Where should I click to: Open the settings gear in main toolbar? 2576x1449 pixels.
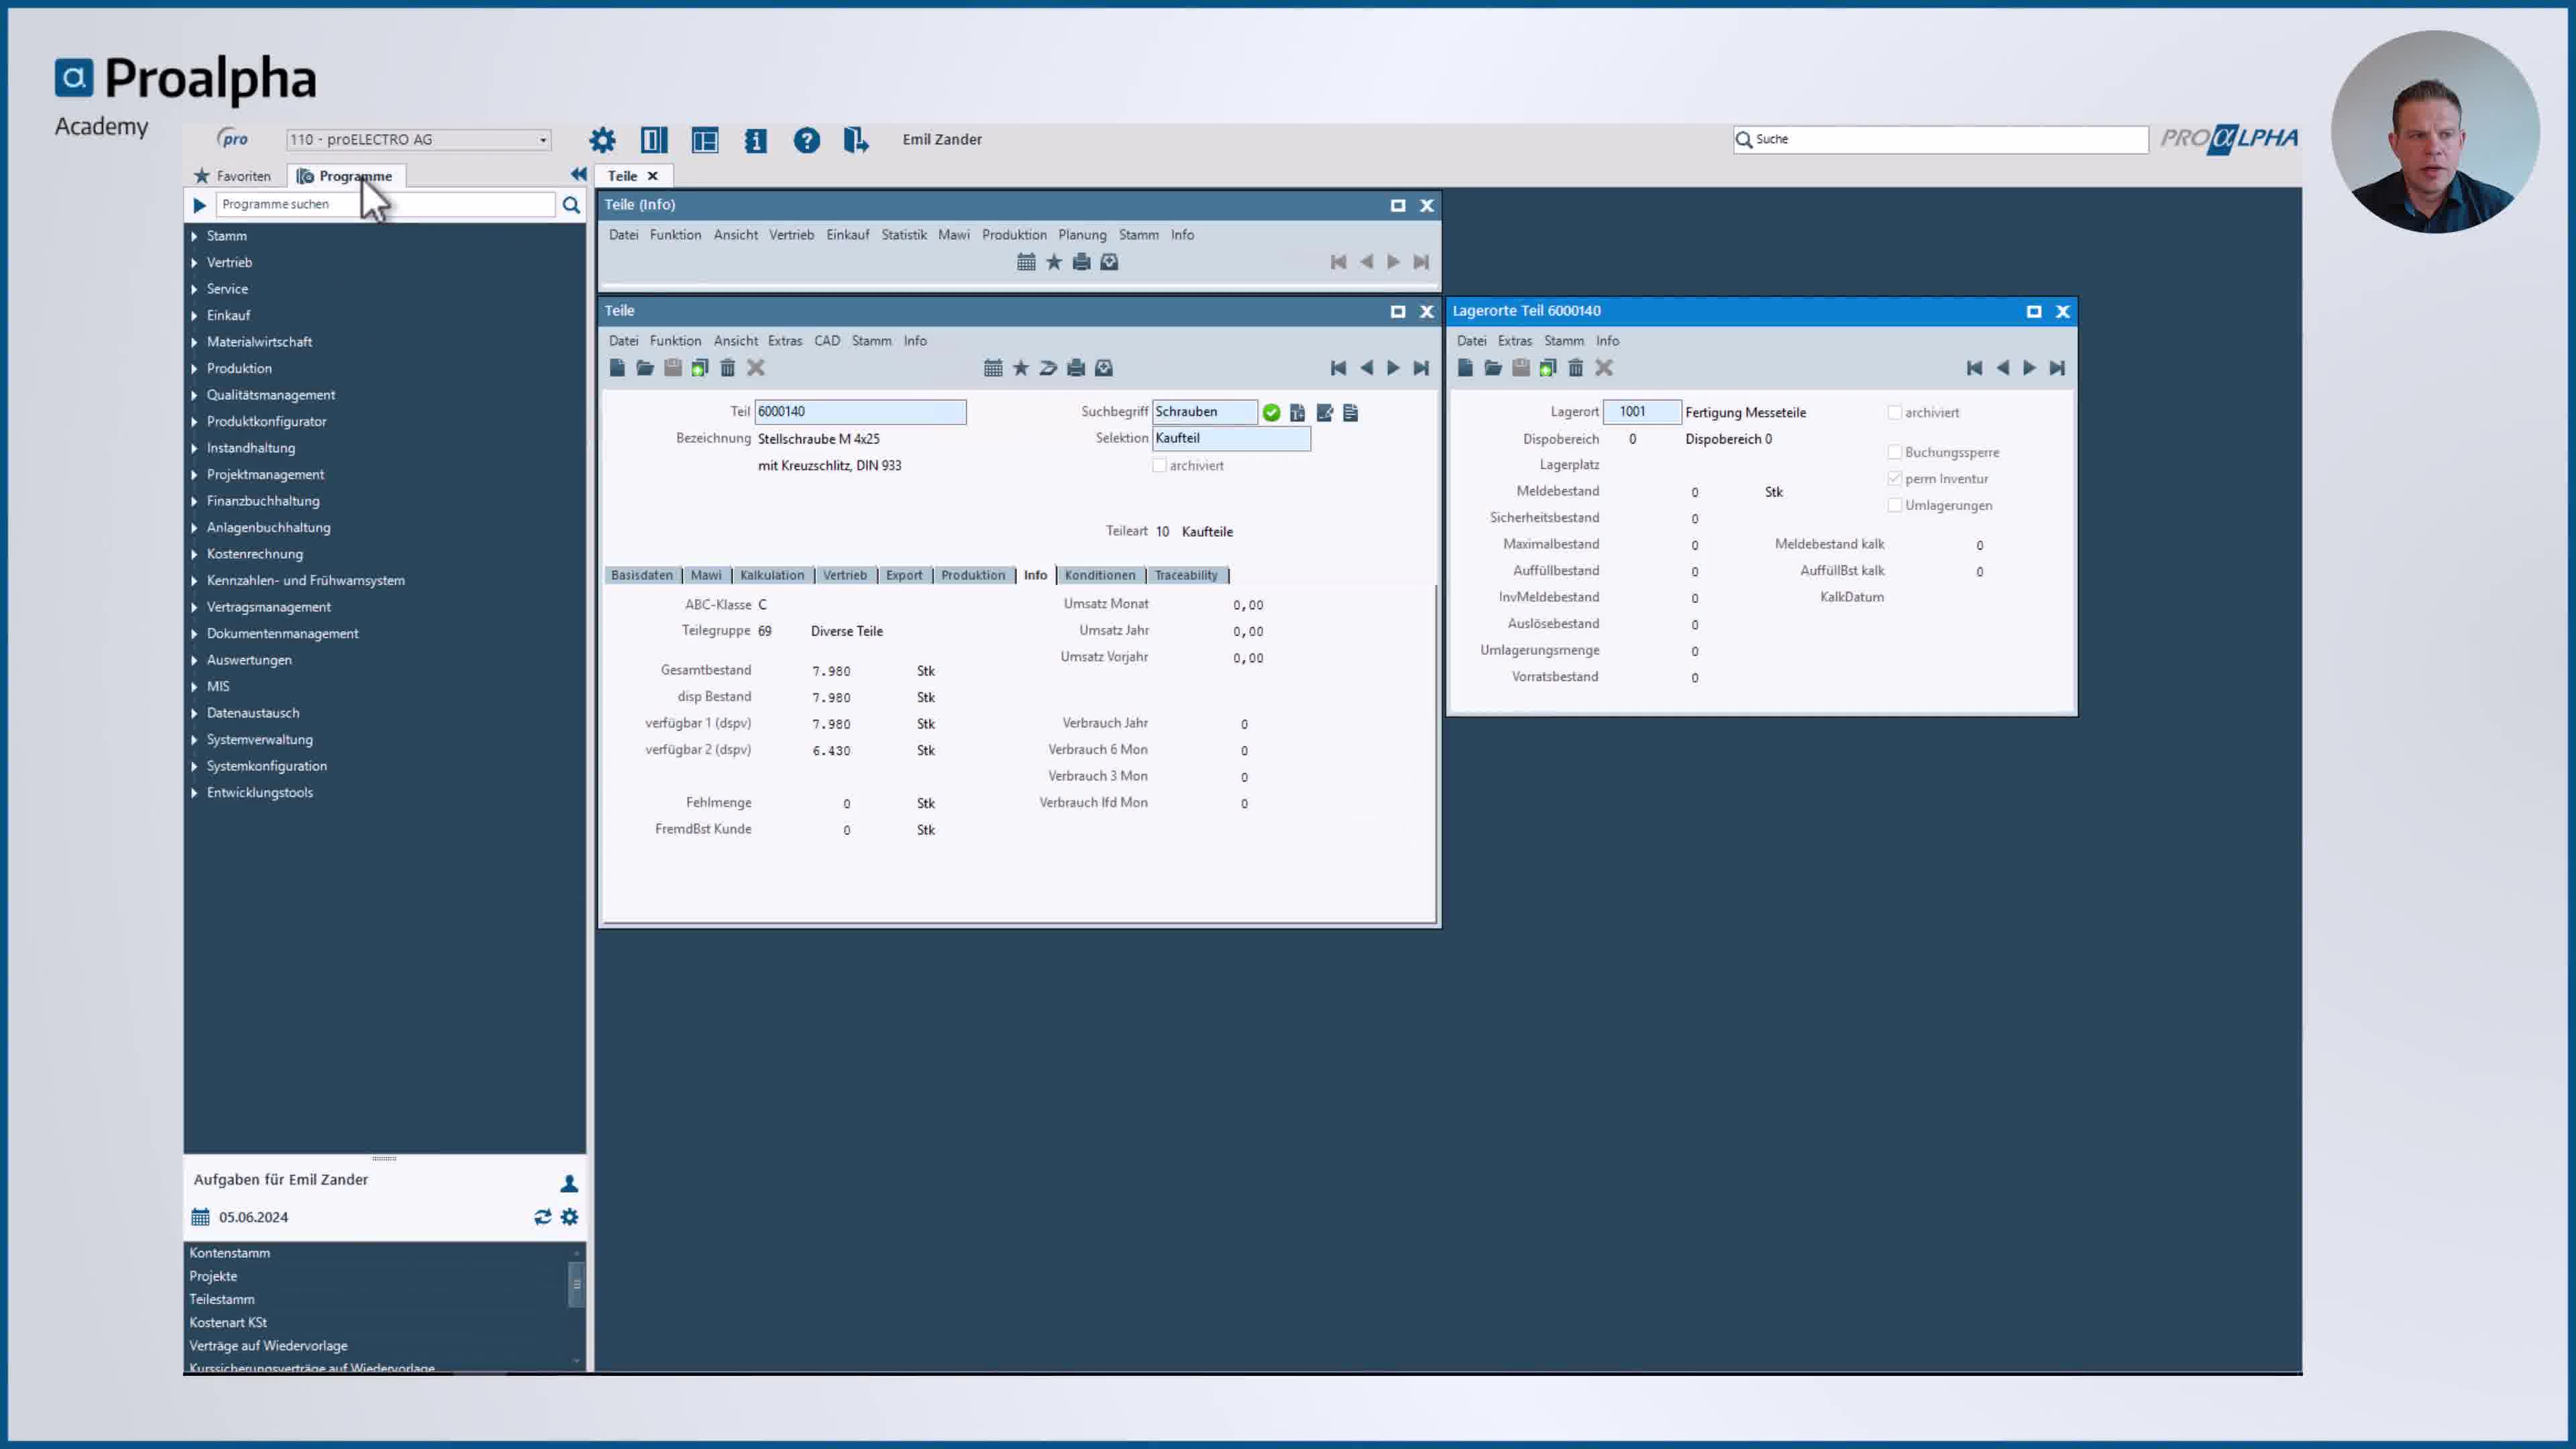click(602, 140)
